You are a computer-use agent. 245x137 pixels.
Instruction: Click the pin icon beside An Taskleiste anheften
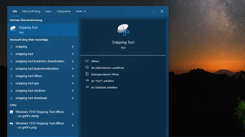click(x=87, y=87)
